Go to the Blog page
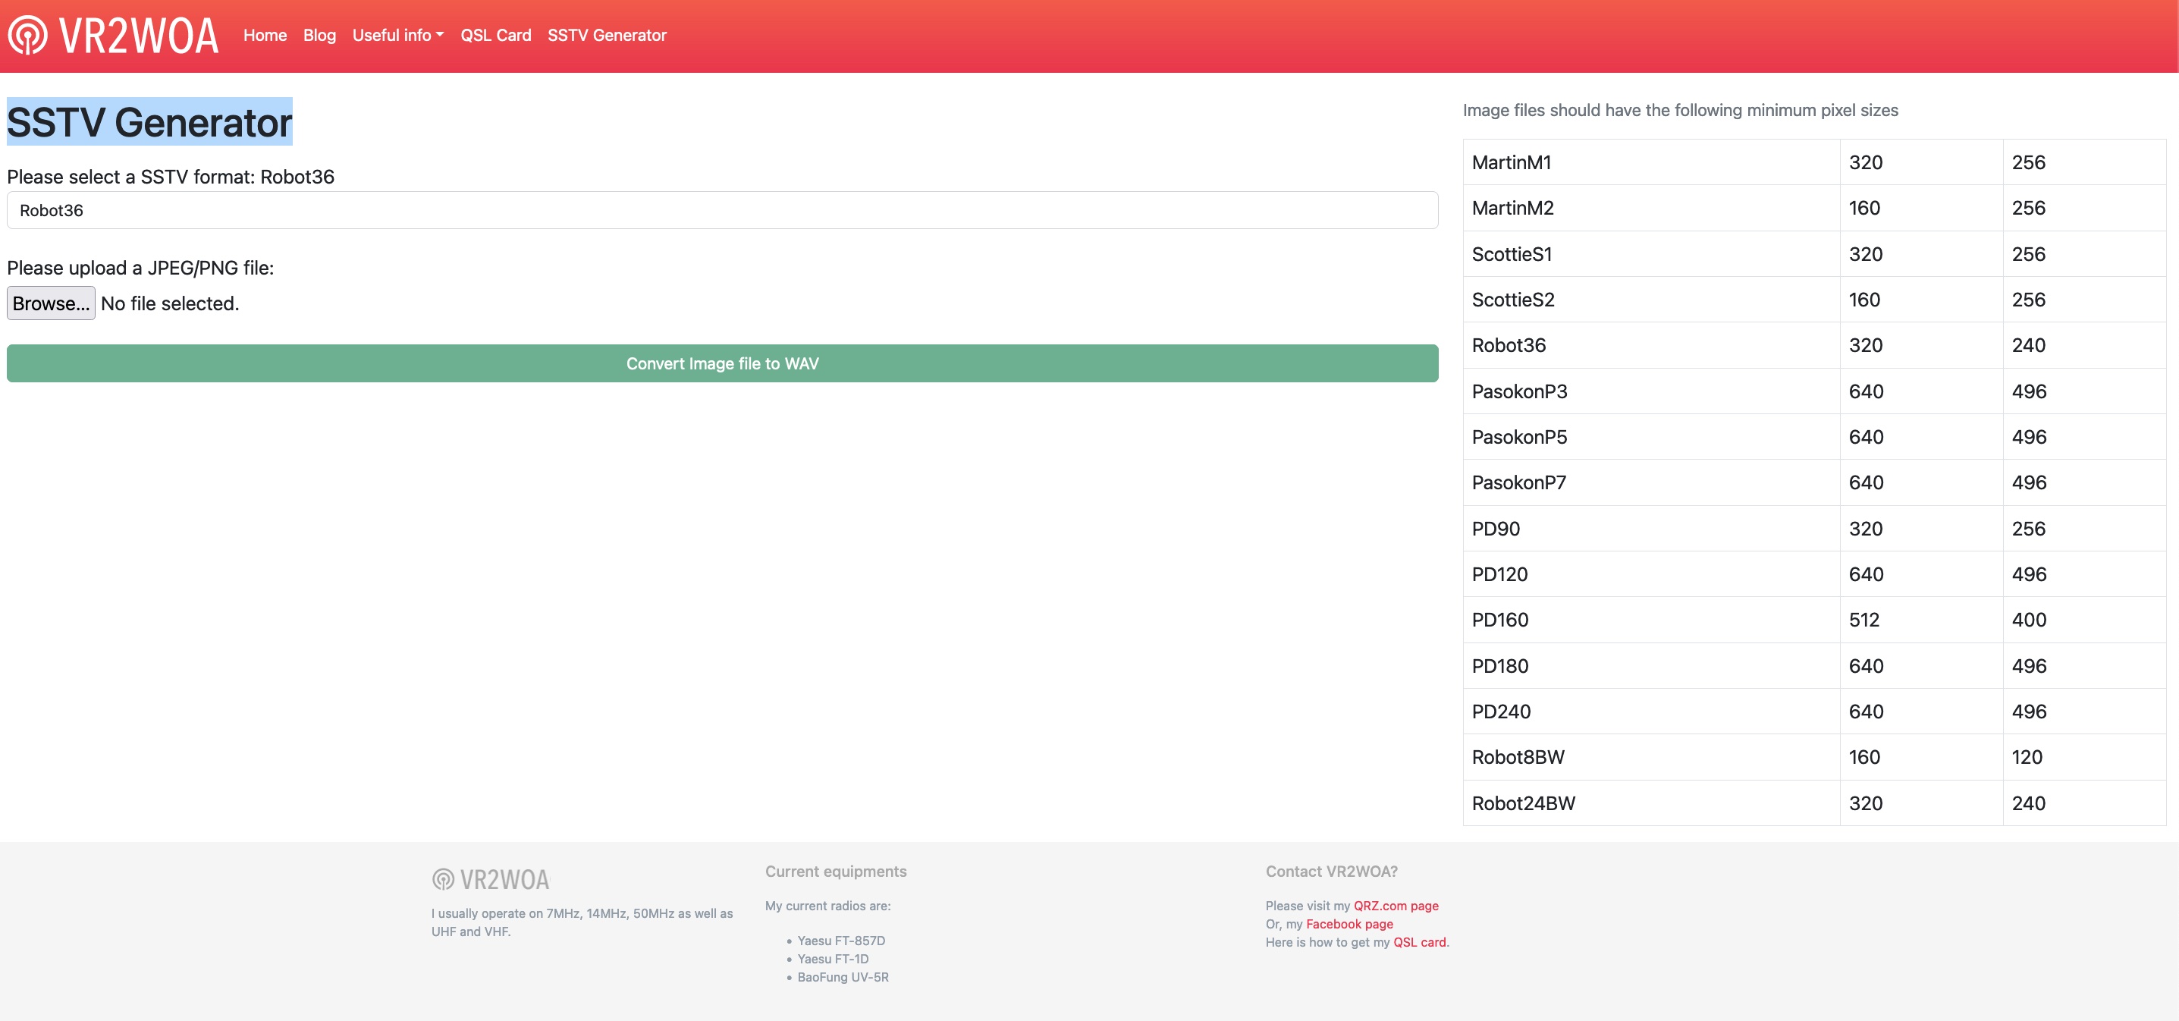 (319, 36)
